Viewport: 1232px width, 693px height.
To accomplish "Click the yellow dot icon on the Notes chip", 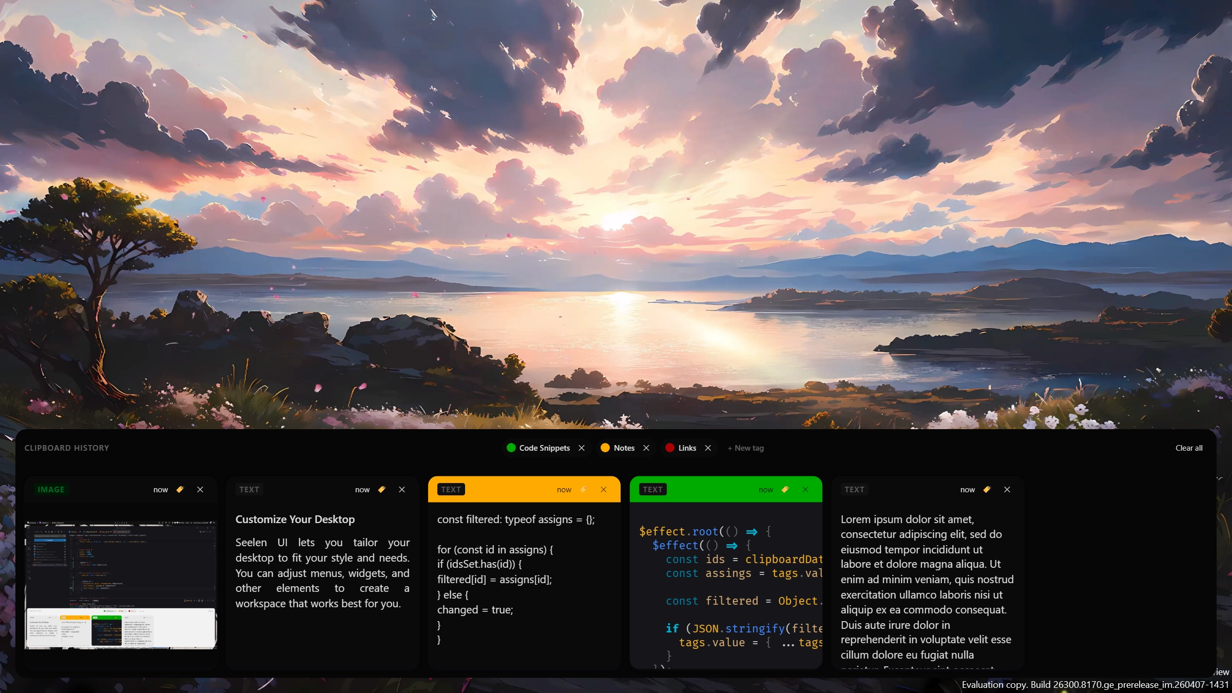I will 606,448.
